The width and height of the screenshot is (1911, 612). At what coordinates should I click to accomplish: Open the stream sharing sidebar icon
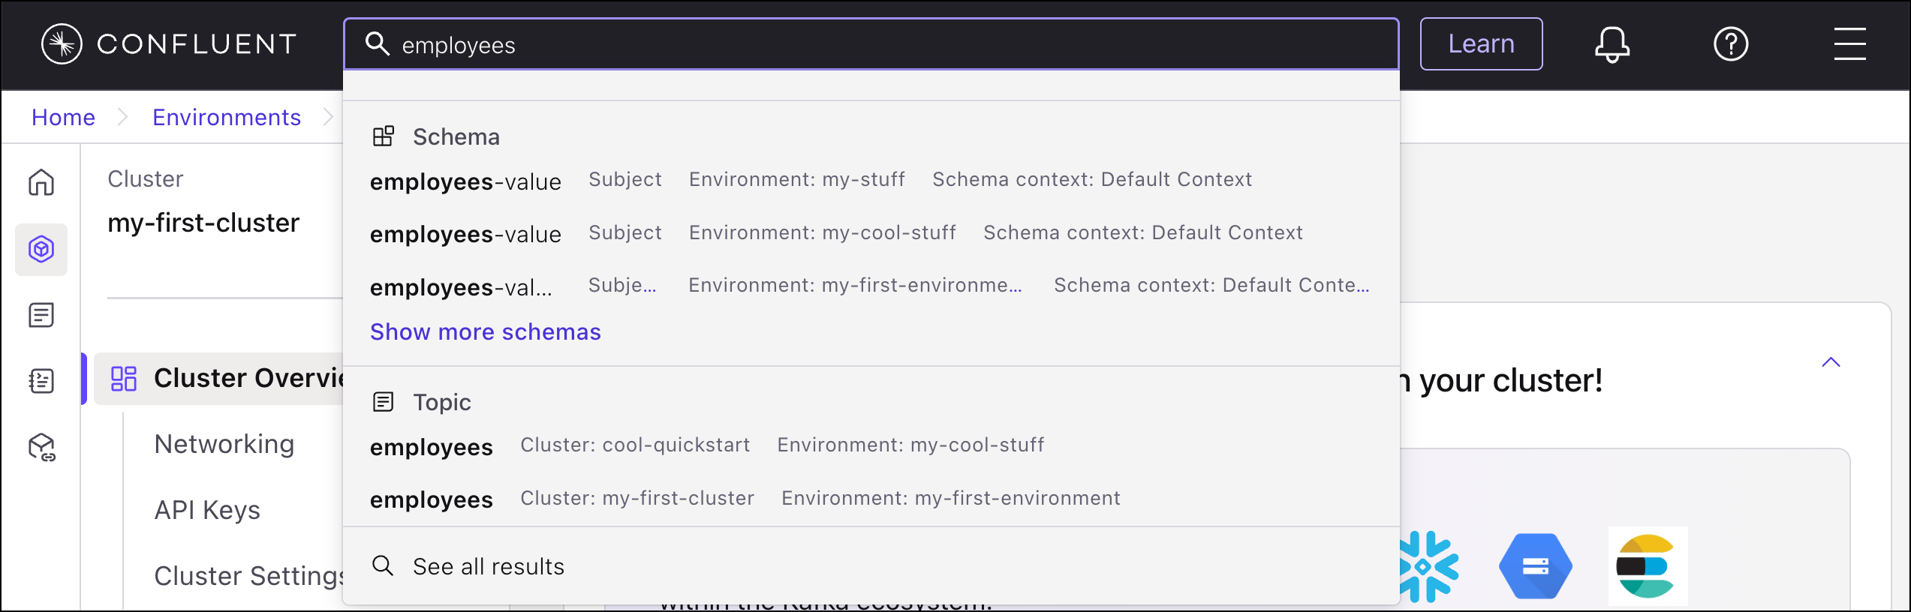click(x=41, y=448)
